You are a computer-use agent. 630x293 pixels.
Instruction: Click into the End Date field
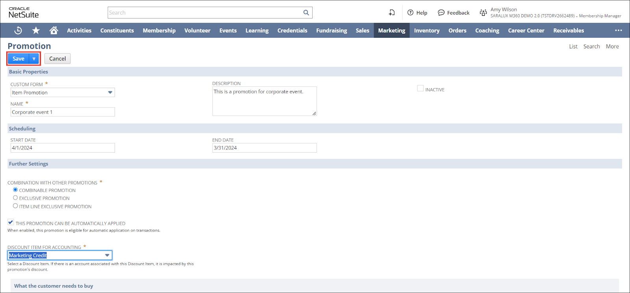point(264,148)
